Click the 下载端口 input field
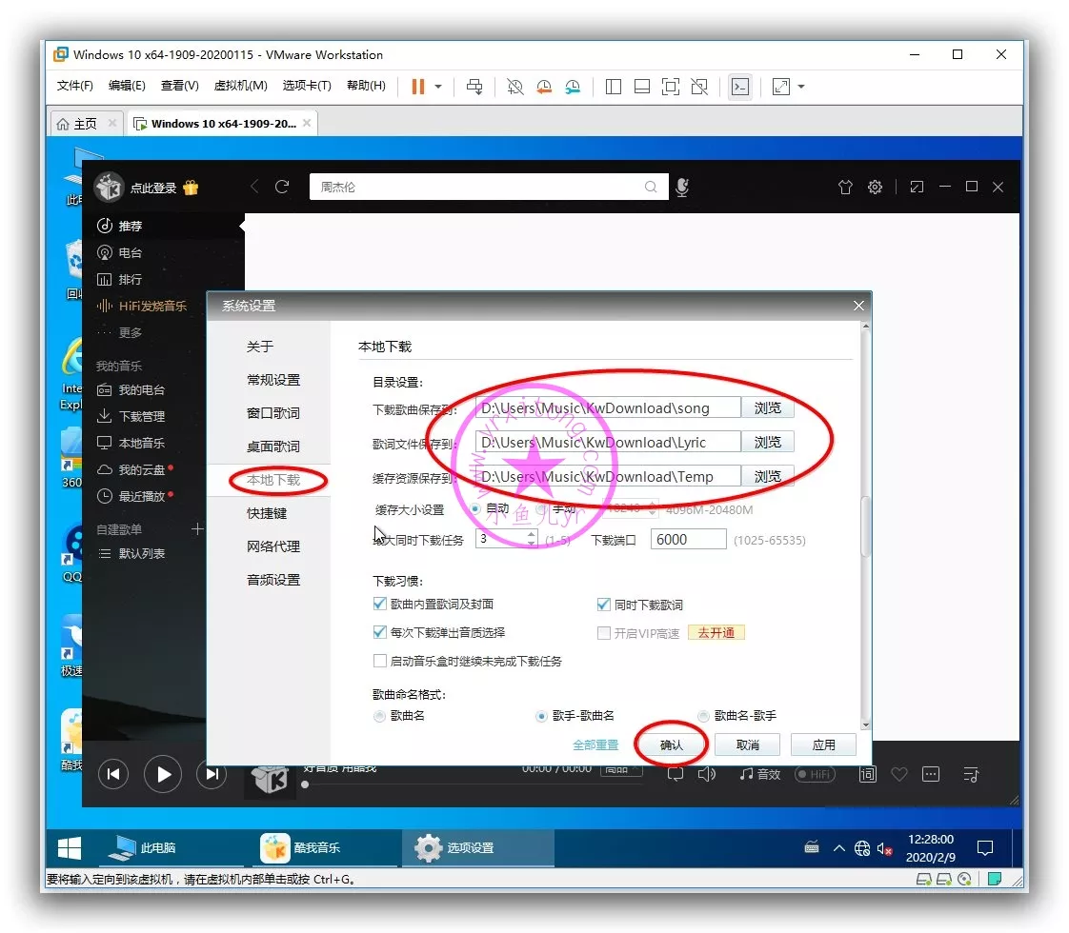The width and height of the screenshot is (1069, 933). tap(688, 539)
